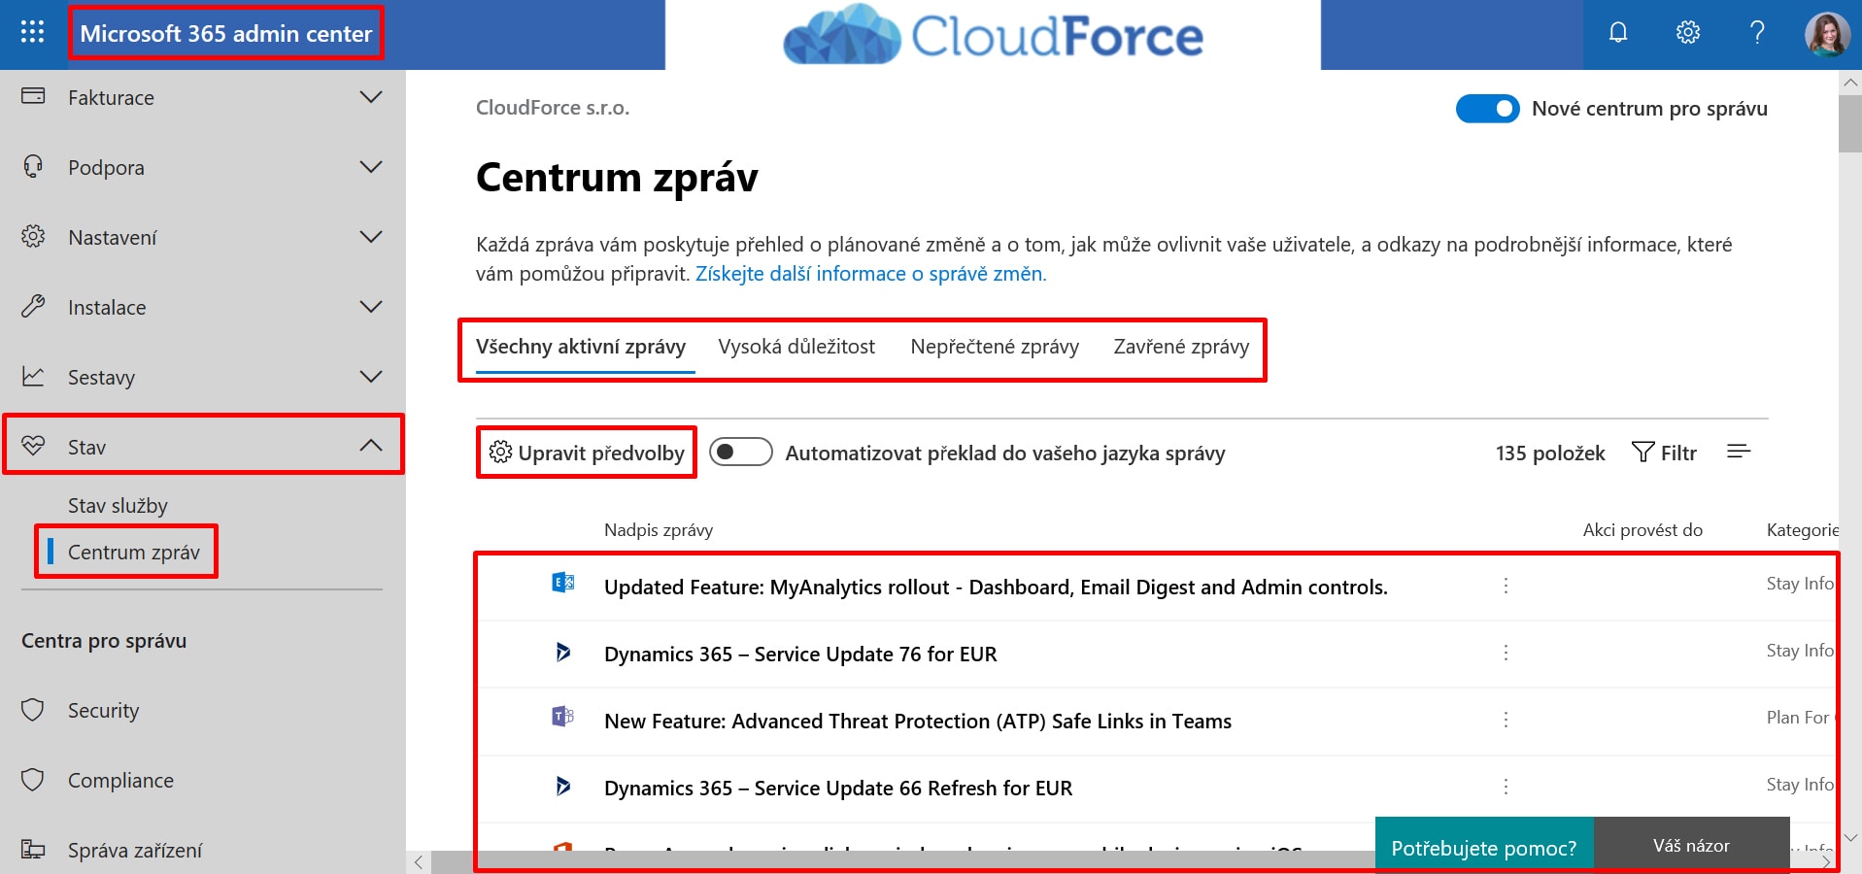1862x874 pixels.
Task: Expand the Fakturace section chevron
Action: pyautogui.click(x=371, y=96)
